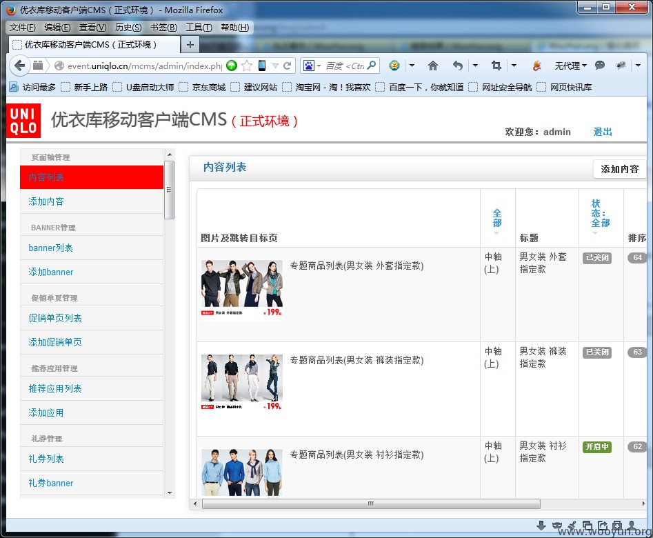Click the user silhouette icon in the status bar
The width and height of the screenshot is (653, 538).
[632, 526]
